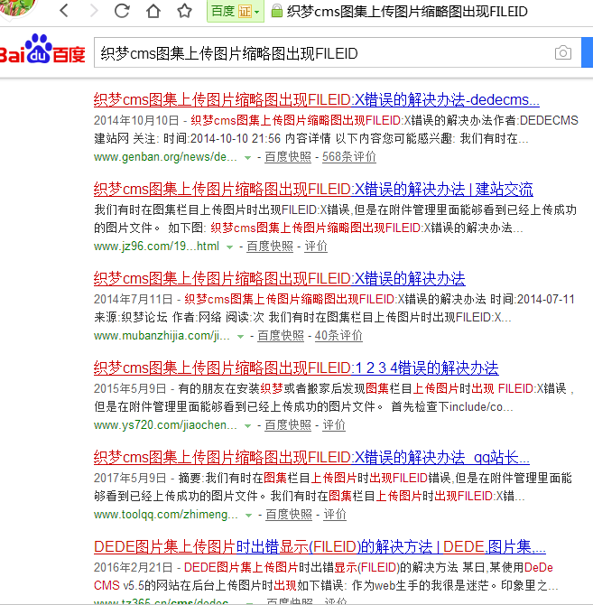The height and width of the screenshot is (605, 593).
Task: Go forward using the browser forward arrow
Action: (93, 11)
